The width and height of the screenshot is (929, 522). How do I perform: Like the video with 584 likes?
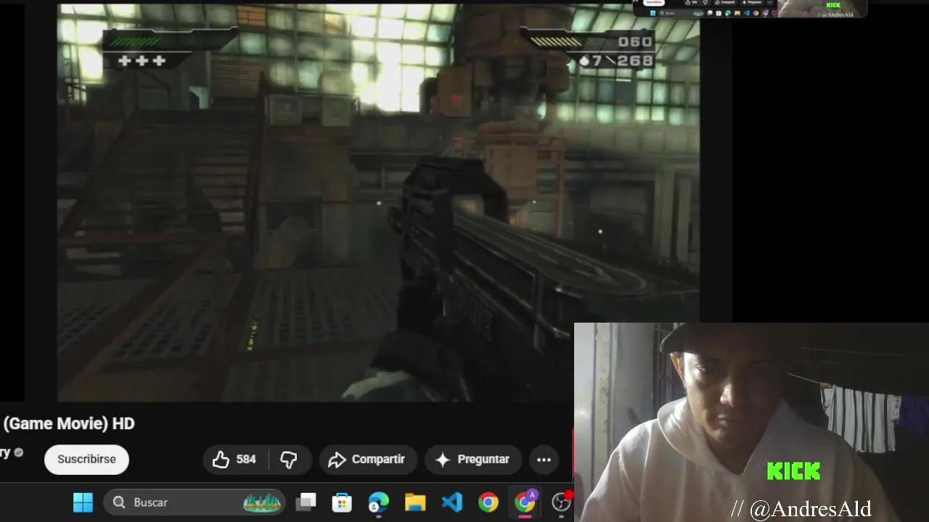click(234, 459)
